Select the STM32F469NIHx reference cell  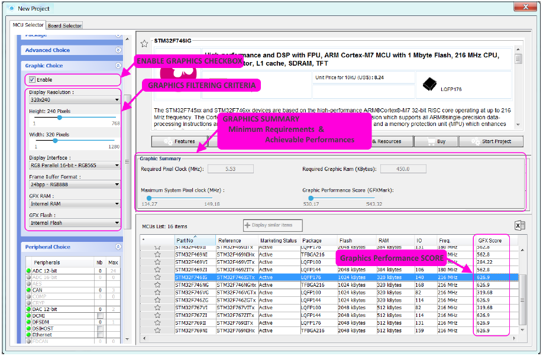click(x=237, y=254)
